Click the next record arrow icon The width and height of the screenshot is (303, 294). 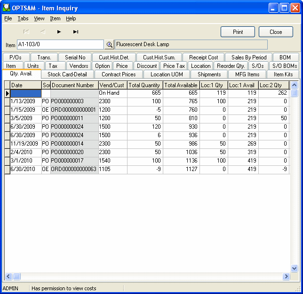coord(59,32)
